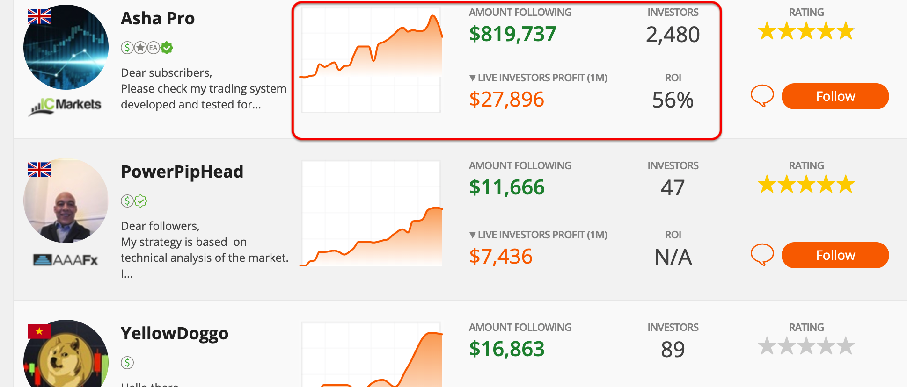The width and height of the screenshot is (907, 387).
Task: Open the Asha Pro profile name link
Action: point(158,19)
